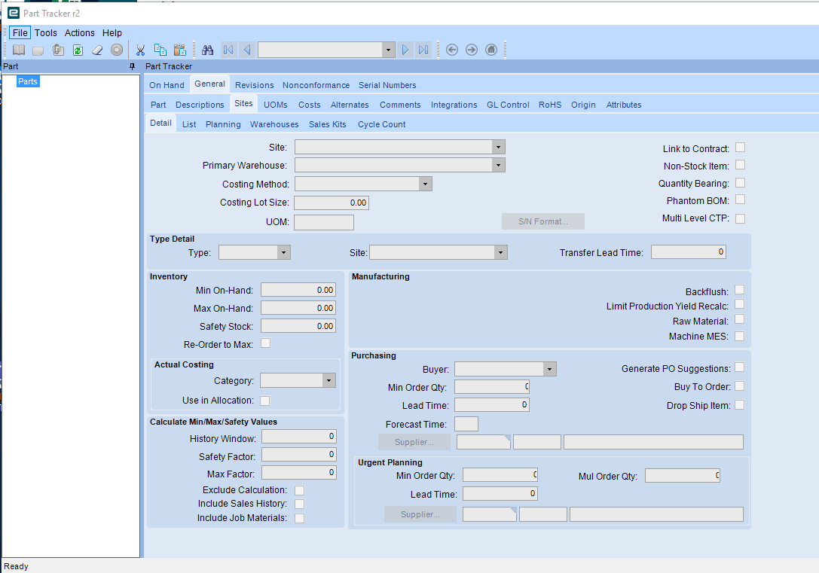Select the Parts tree node
The height and width of the screenshot is (573, 819).
(x=28, y=81)
